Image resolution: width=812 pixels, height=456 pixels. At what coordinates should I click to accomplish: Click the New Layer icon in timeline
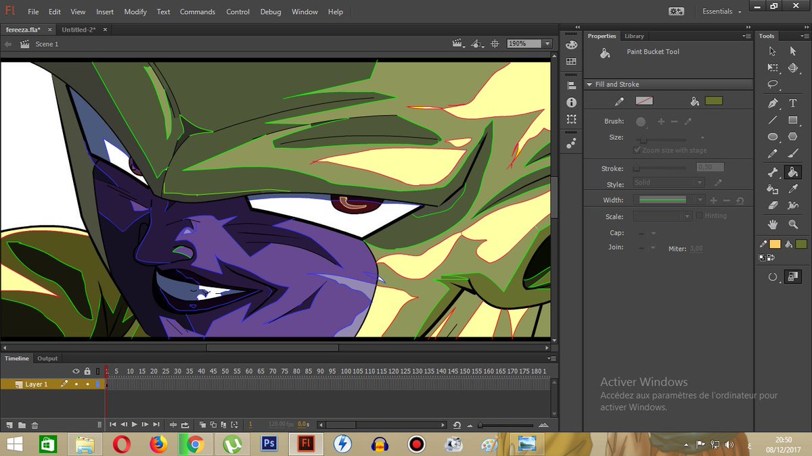pyautogui.click(x=9, y=425)
